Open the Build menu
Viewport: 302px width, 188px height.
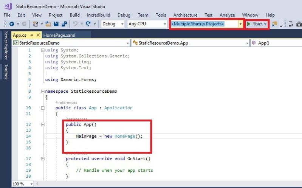pyautogui.click(x=74, y=15)
